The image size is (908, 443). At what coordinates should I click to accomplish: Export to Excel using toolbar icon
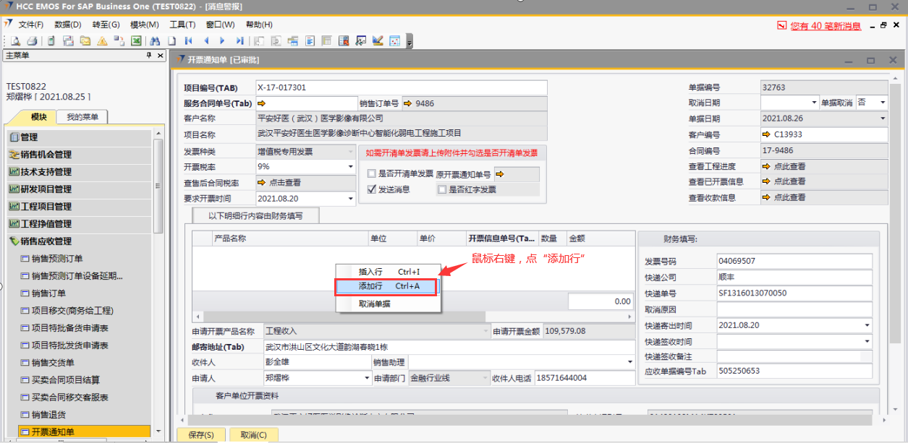point(135,41)
